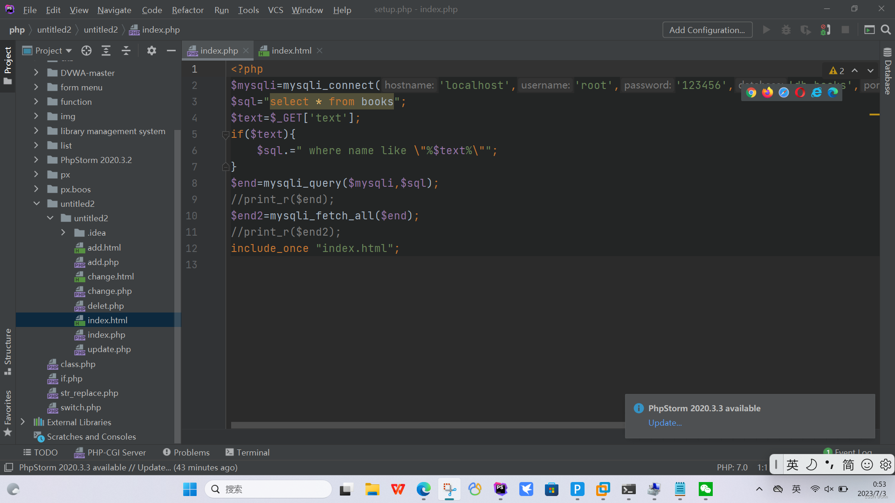Switch to the index.html editor tab

[x=291, y=51]
